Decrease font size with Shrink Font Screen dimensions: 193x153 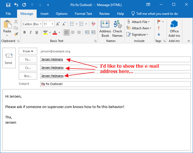tap(64, 24)
